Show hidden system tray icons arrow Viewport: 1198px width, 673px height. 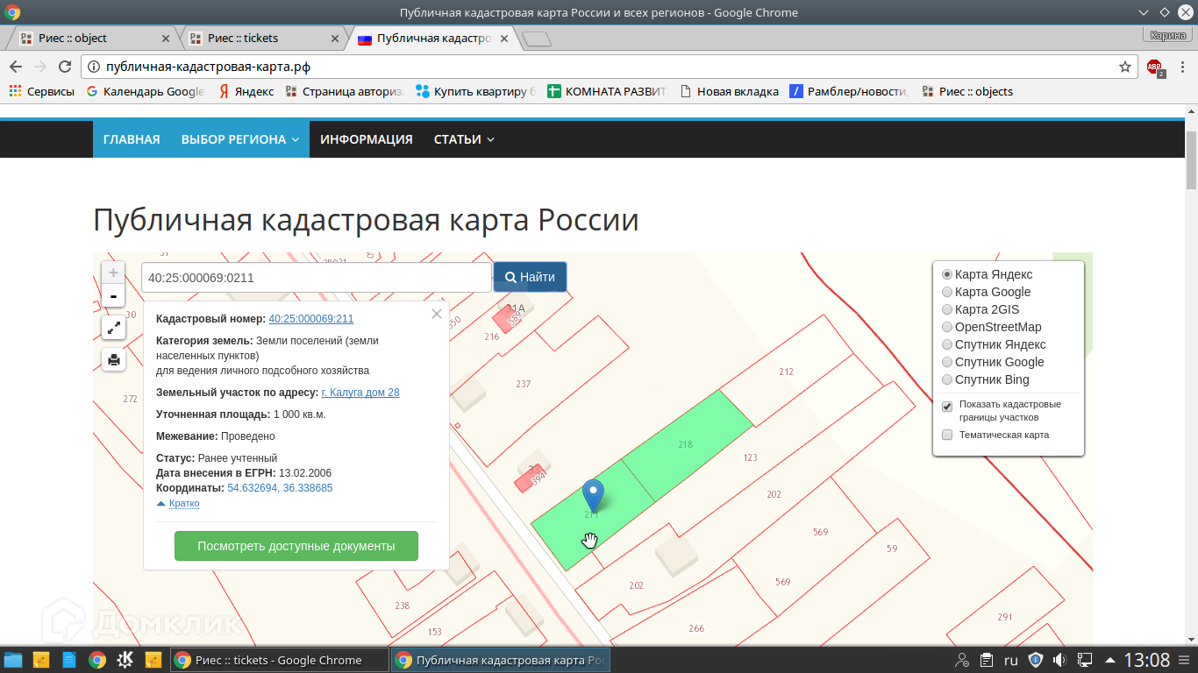1110,660
